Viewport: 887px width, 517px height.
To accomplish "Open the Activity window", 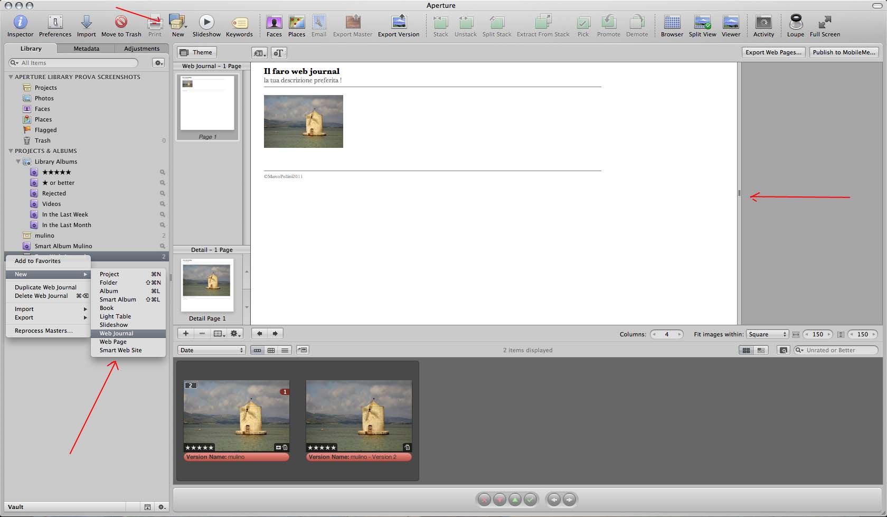I will click(x=763, y=26).
